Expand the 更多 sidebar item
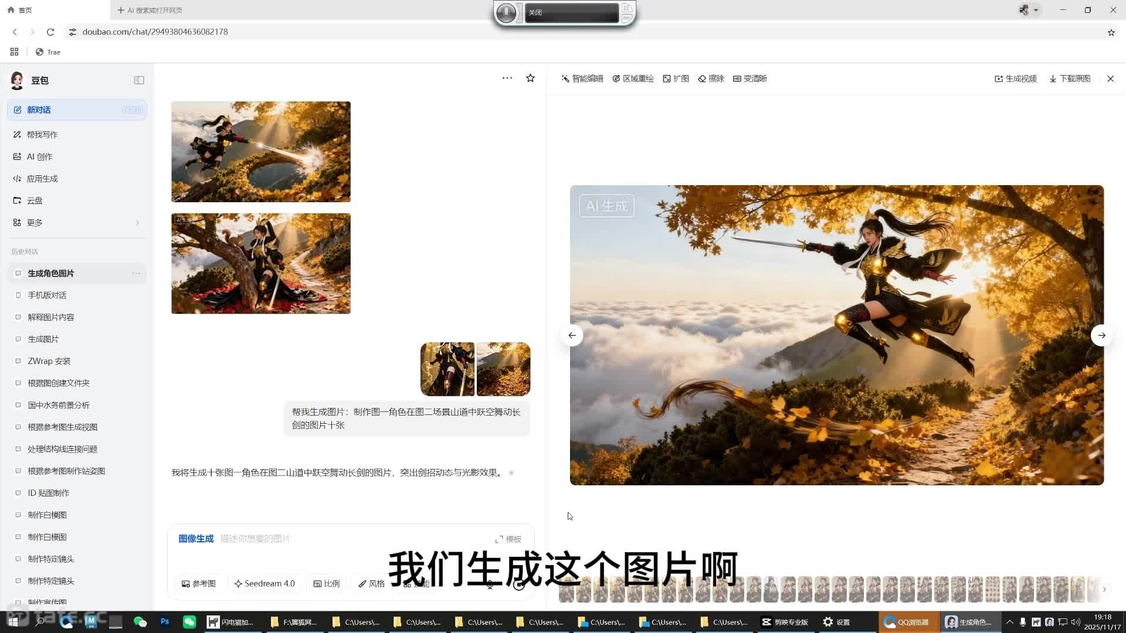This screenshot has width=1126, height=633. point(76,223)
